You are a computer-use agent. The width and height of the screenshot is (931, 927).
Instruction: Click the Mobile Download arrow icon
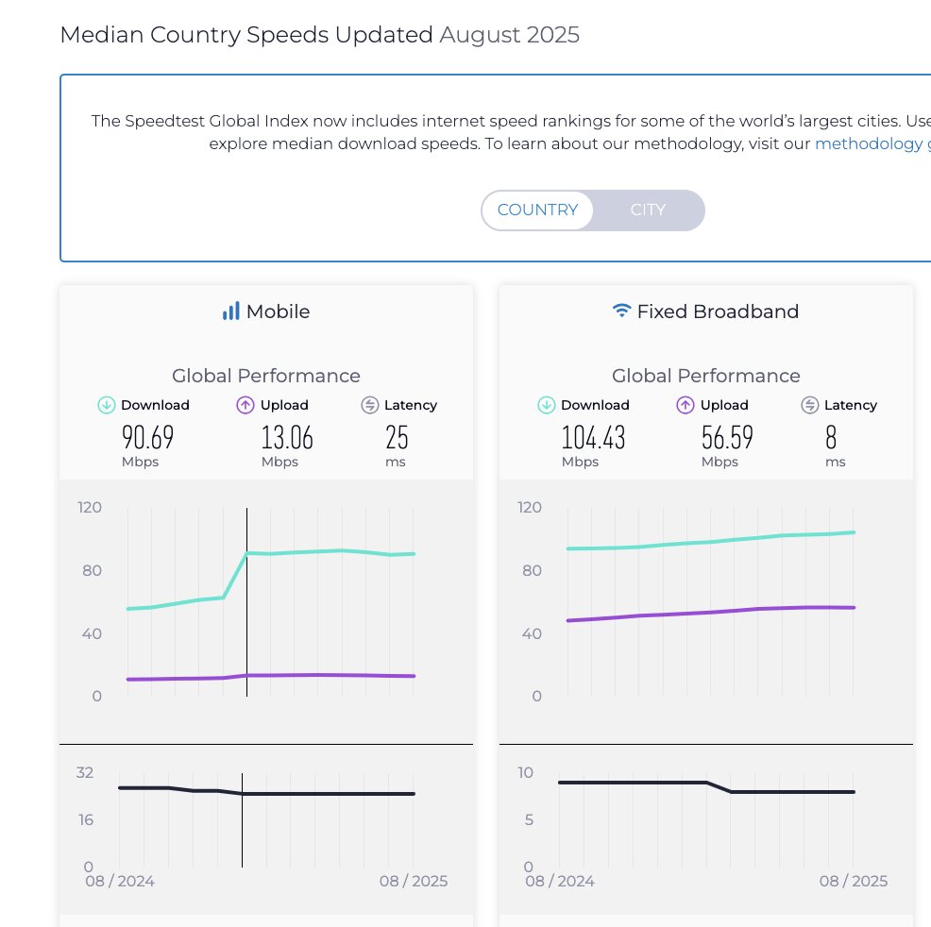coord(107,405)
